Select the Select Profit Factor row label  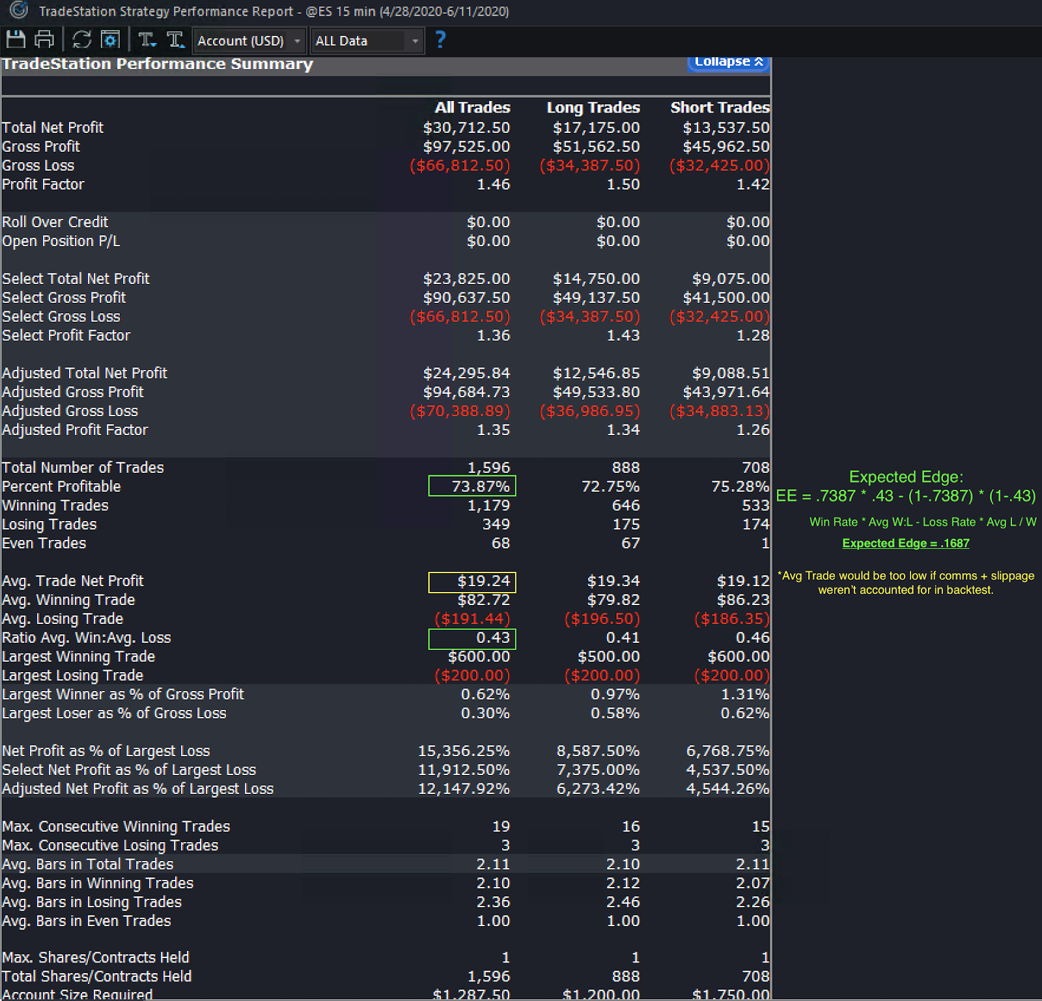(x=66, y=335)
